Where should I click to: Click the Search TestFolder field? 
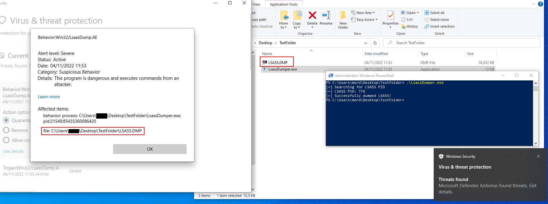(x=462, y=43)
